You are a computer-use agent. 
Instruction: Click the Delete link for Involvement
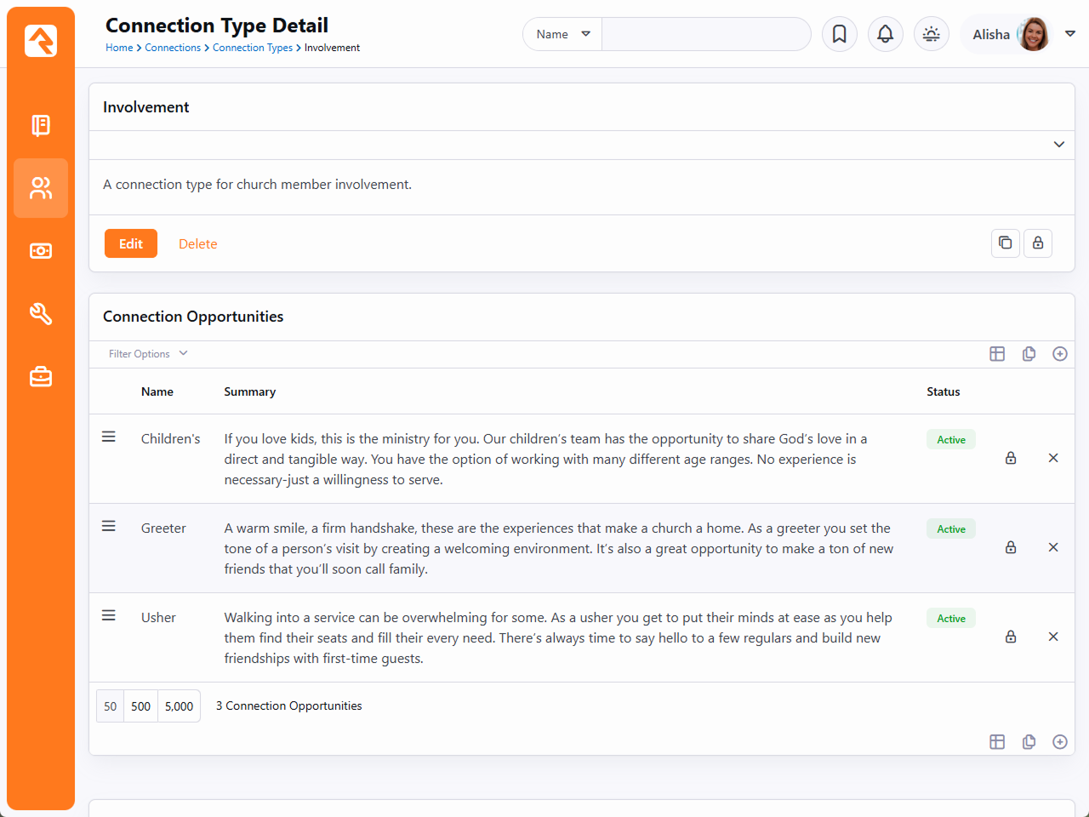197,243
